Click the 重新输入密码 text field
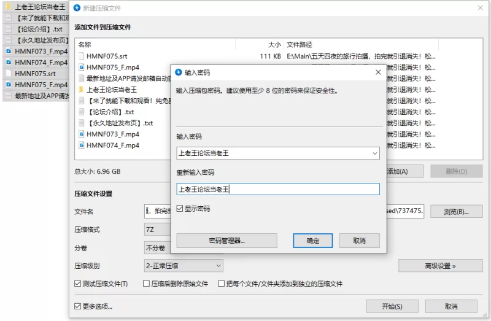The height and width of the screenshot is (321, 491). (x=278, y=189)
